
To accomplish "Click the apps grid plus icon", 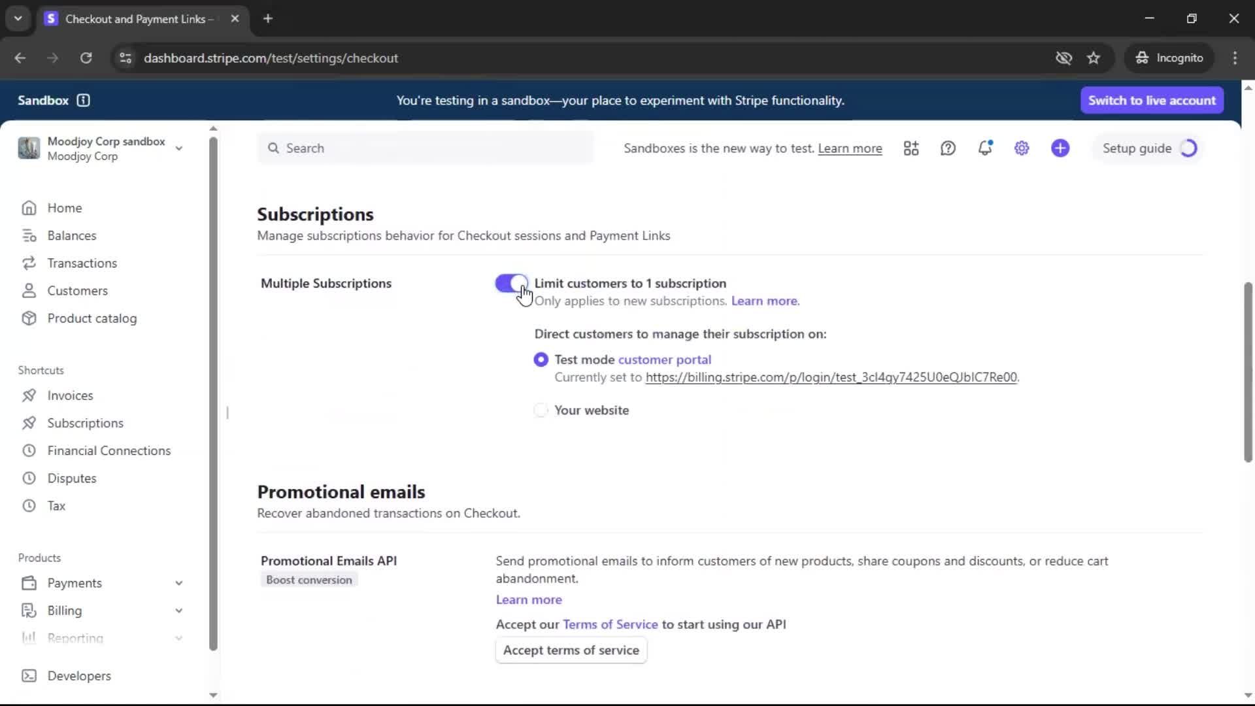I will (x=911, y=148).
